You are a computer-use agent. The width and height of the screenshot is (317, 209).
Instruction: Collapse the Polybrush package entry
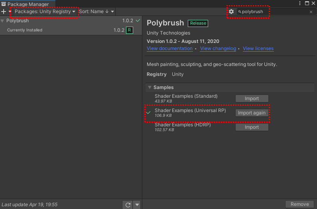pos(2,21)
